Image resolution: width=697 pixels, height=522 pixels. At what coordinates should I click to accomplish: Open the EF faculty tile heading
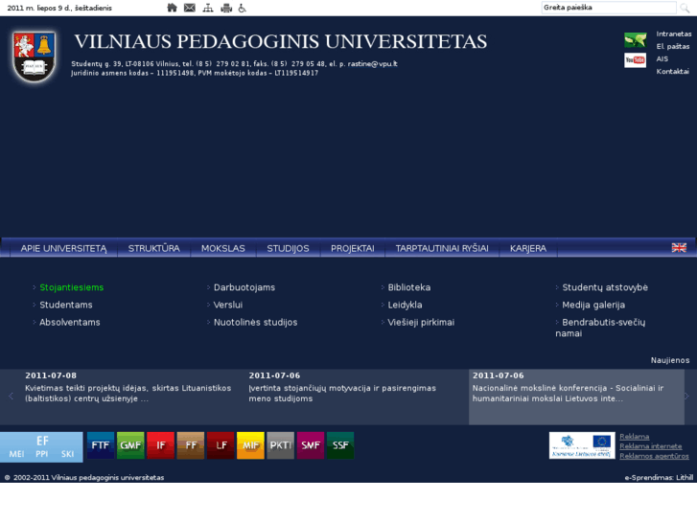[x=42, y=441]
